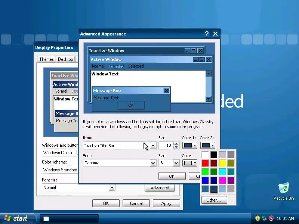
Task: Pick the bright green color swatch
Action: point(205,172)
